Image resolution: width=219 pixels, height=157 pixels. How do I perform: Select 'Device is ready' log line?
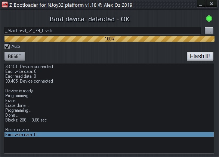pyautogui.click(x=19, y=91)
